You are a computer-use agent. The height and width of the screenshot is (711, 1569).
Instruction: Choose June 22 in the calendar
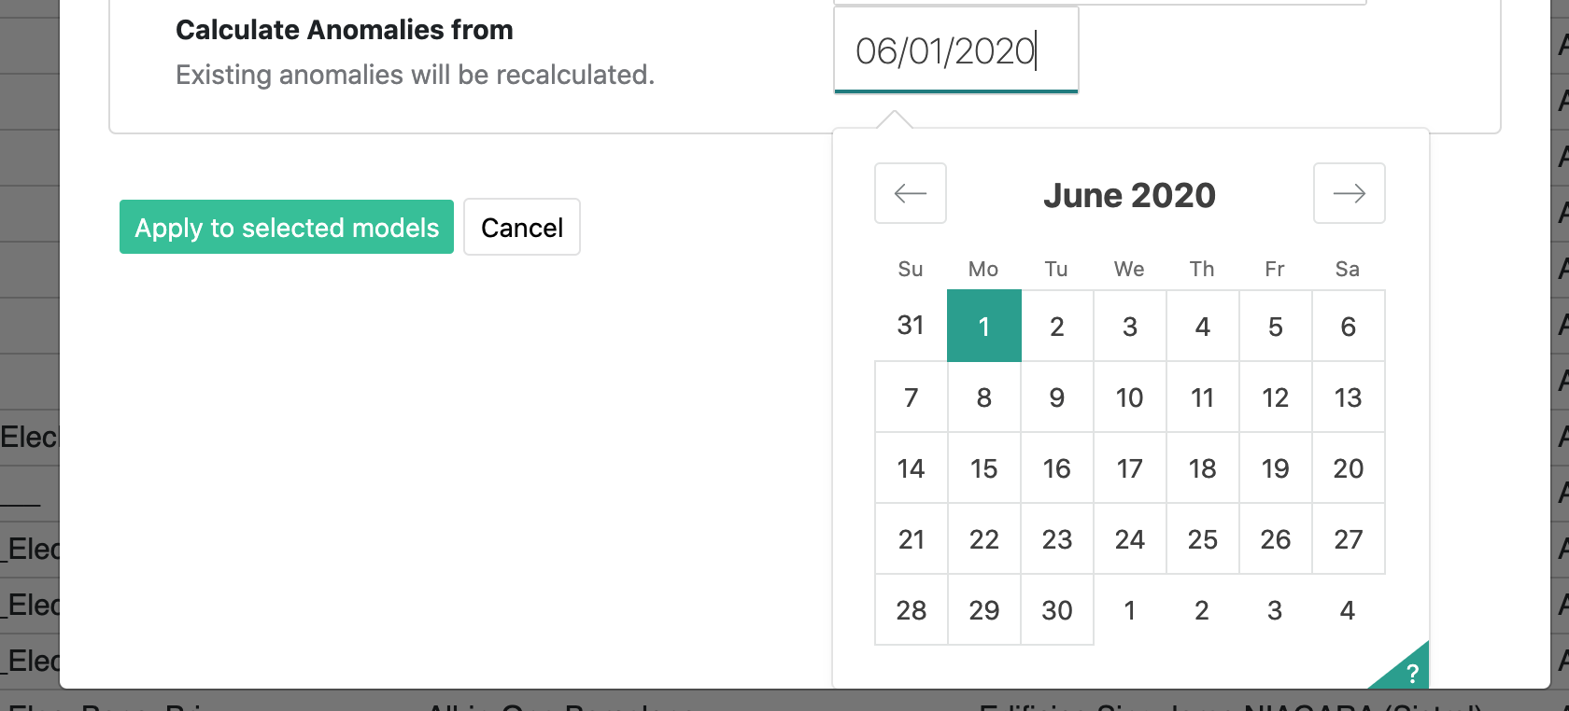pyautogui.click(x=984, y=538)
